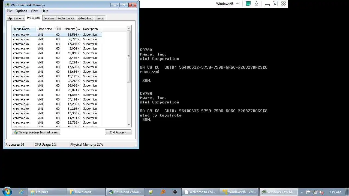The height and width of the screenshot is (196, 349).
Task: Select chrome.exe row using 42,840 K
Action: 57,53
